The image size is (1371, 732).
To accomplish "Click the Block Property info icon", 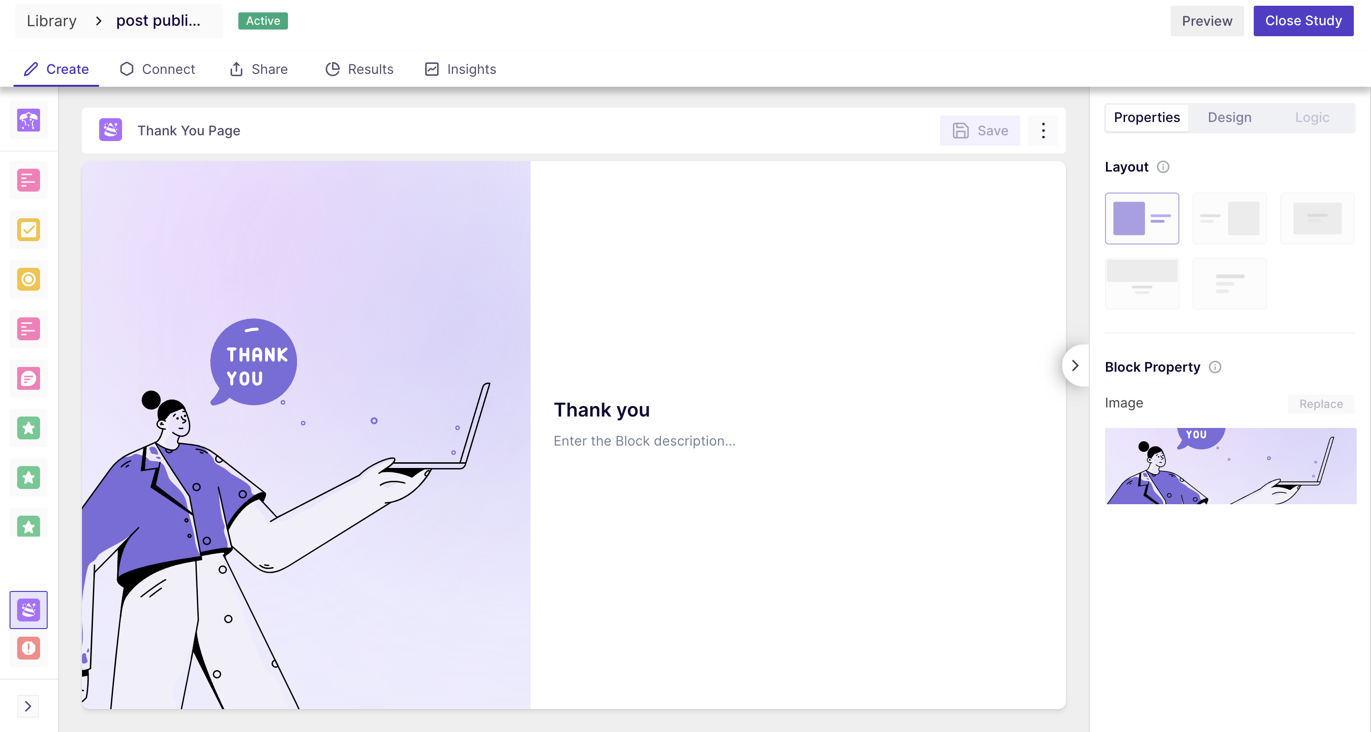I will pyautogui.click(x=1215, y=367).
